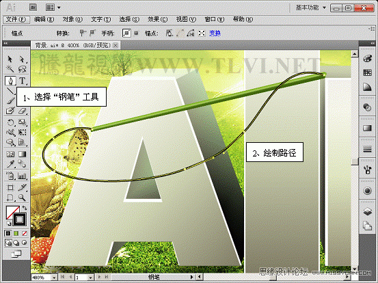Screen dimensions: 378x283
Task: Cut path at selected anchor points
Action: pyautogui.click(x=191, y=33)
